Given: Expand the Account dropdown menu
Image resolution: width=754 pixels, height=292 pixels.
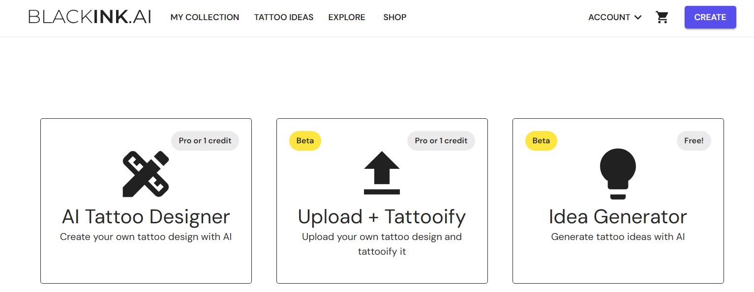Looking at the screenshot, I should click(609, 17).
